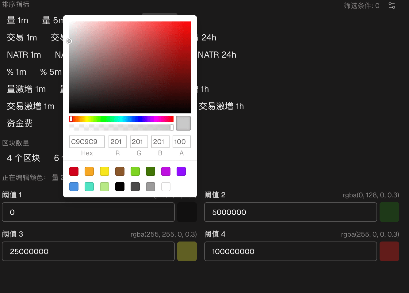The image size is (409, 293).
Task: Open the 阈值 4 red color swatch
Action: (389, 251)
